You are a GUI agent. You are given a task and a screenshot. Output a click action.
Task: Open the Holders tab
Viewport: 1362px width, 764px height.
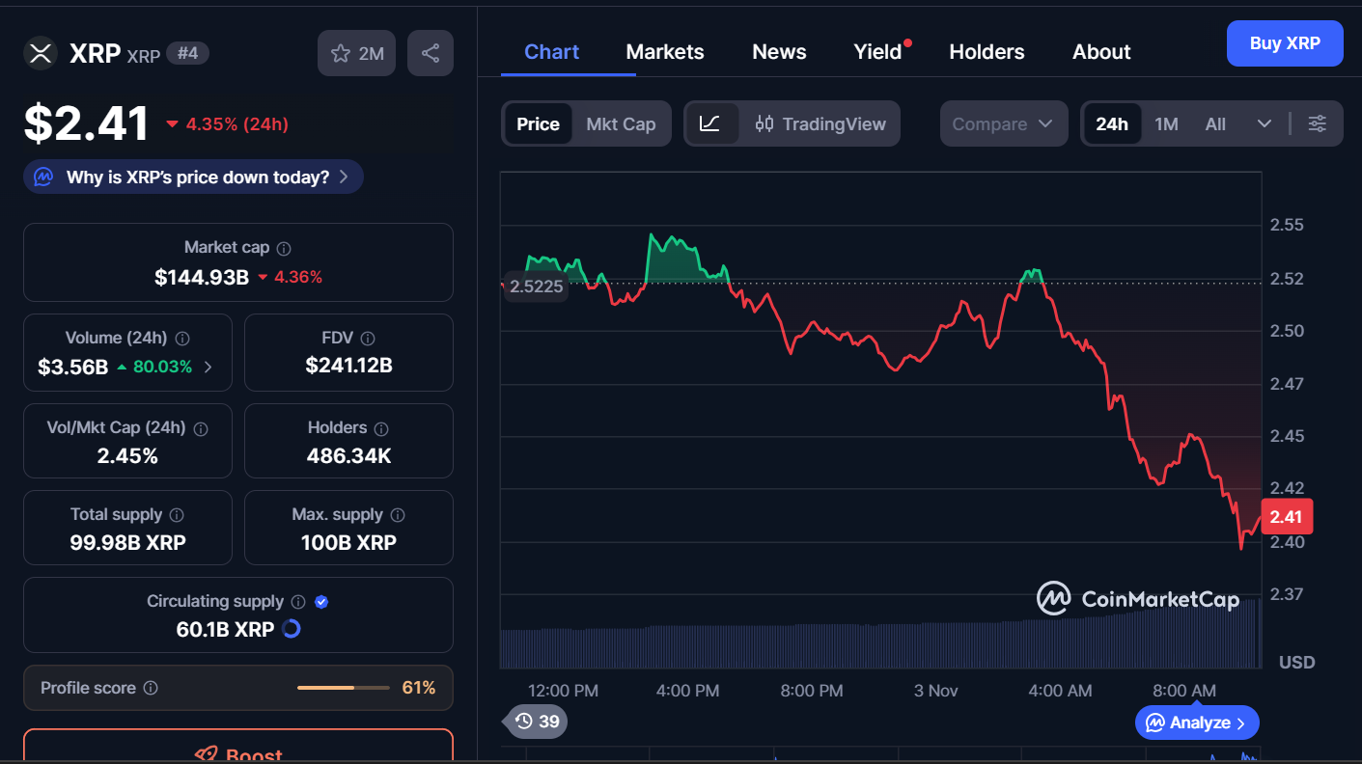point(987,51)
